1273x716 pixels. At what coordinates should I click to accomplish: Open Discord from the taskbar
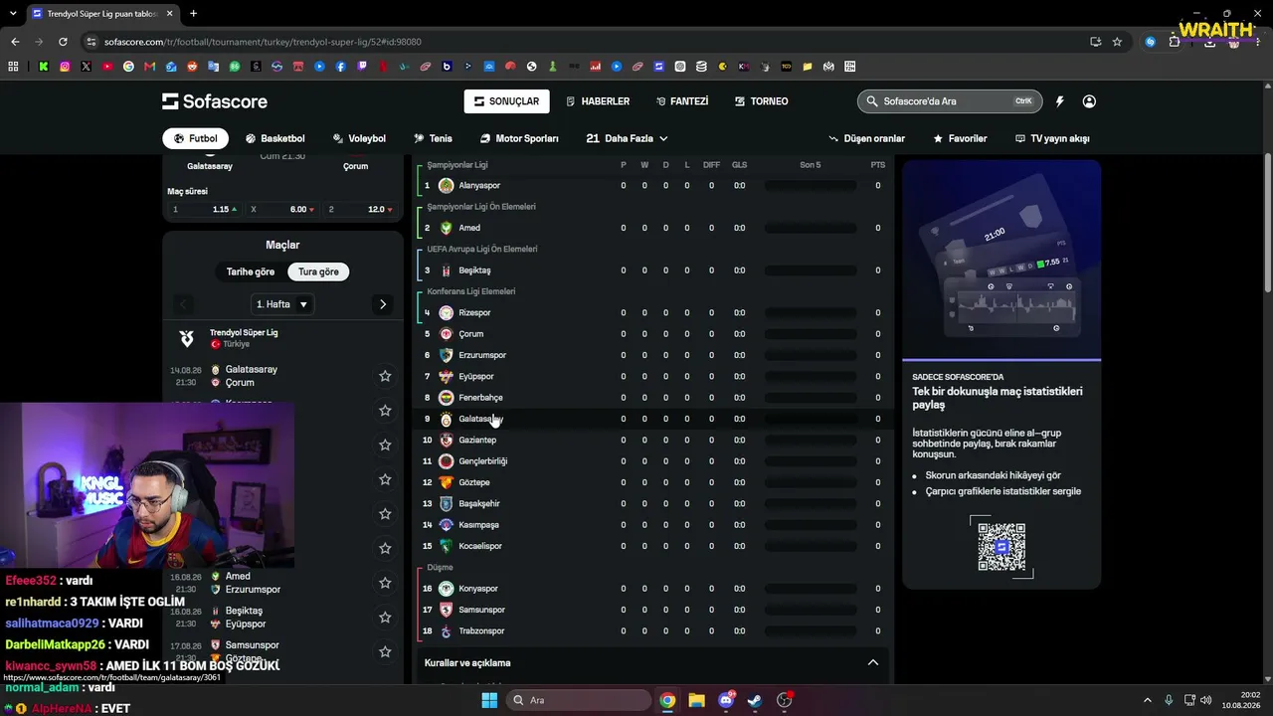tap(726, 700)
